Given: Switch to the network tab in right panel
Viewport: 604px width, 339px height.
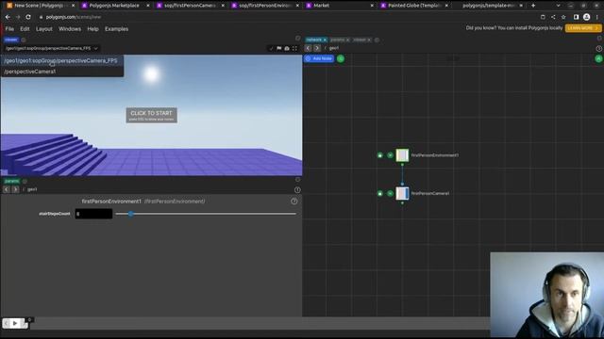Looking at the screenshot, I should click(x=314, y=40).
